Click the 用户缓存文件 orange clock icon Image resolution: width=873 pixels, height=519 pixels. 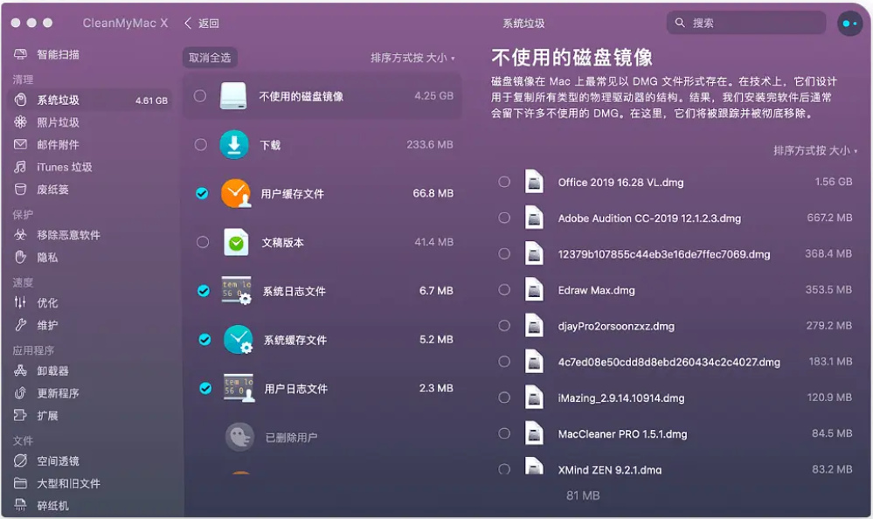tap(236, 193)
